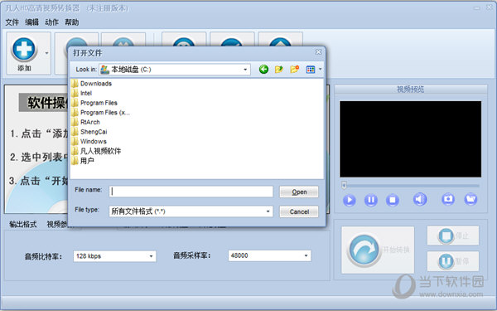Click the Cancel button

[299, 211]
